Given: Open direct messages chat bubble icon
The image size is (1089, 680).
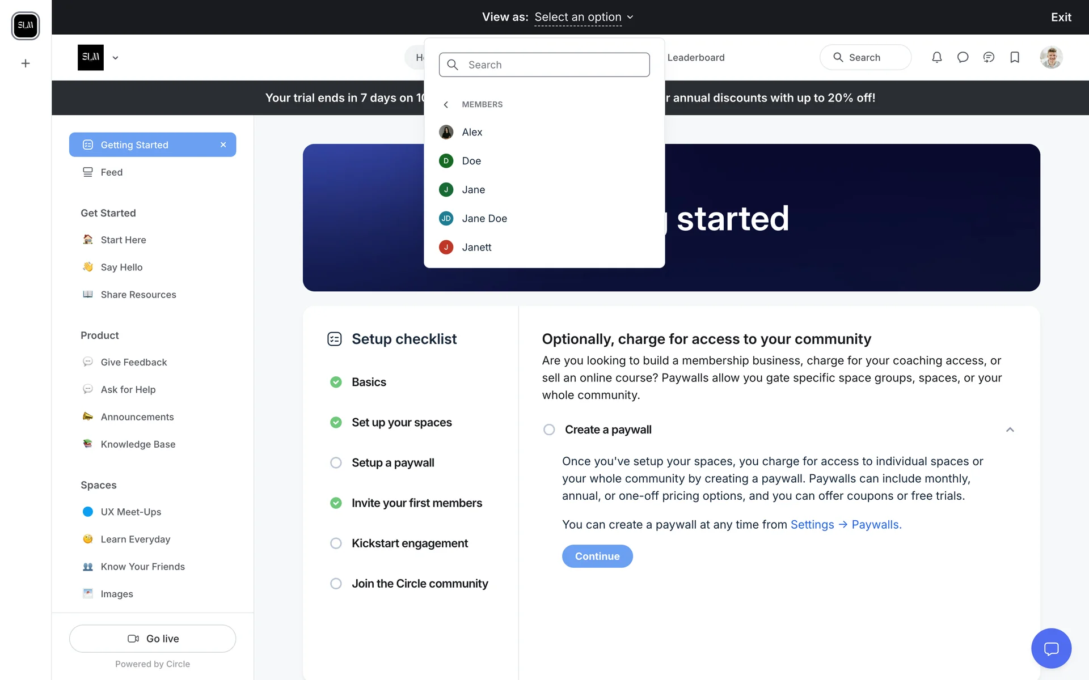Looking at the screenshot, I should tap(963, 57).
